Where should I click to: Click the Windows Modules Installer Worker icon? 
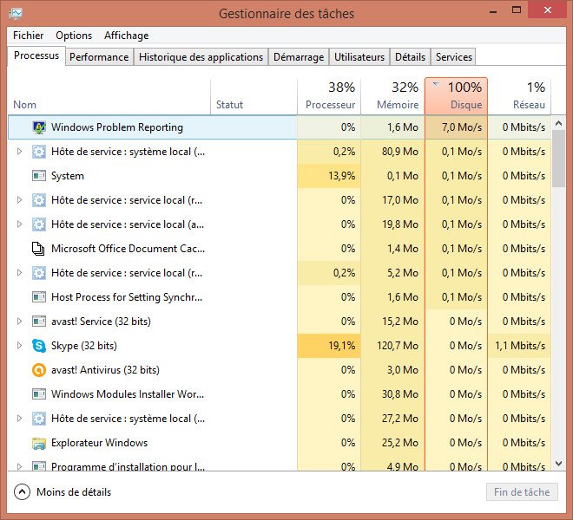coord(39,394)
